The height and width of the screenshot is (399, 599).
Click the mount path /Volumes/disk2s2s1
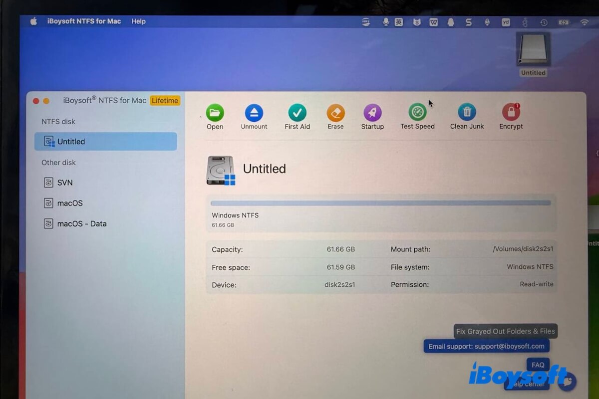coord(523,248)
